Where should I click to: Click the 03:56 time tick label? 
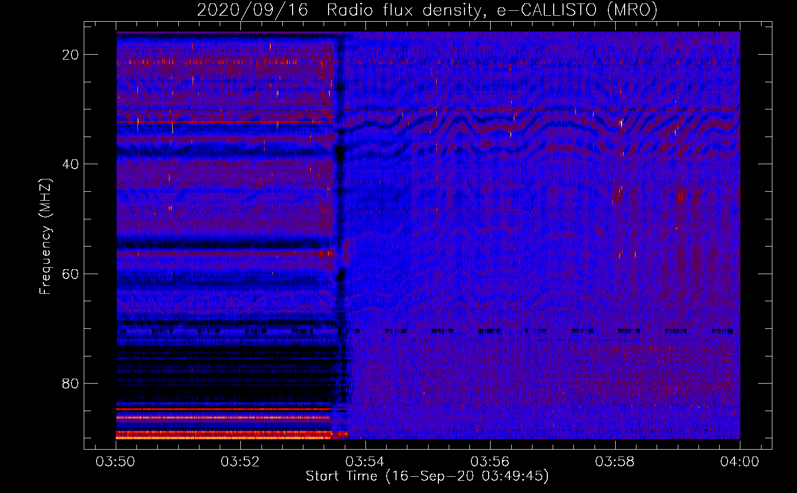point(490,461)
